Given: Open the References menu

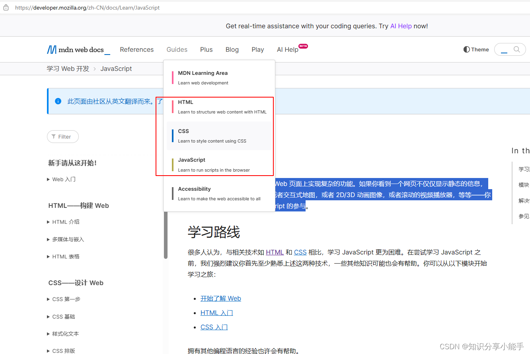Looking at the screenshot, I should [x=137, y=49].
